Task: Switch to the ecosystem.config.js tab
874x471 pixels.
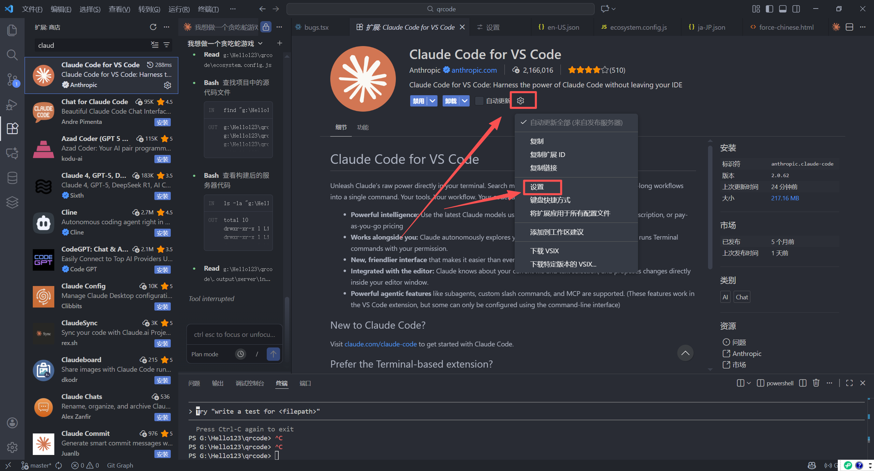Action: [x=638, y=27]
